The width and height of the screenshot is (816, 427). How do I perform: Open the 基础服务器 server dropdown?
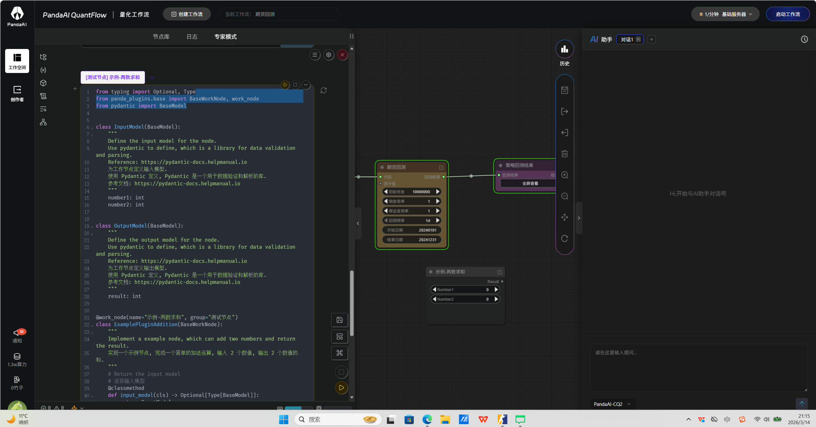click(x=725, y=14)
